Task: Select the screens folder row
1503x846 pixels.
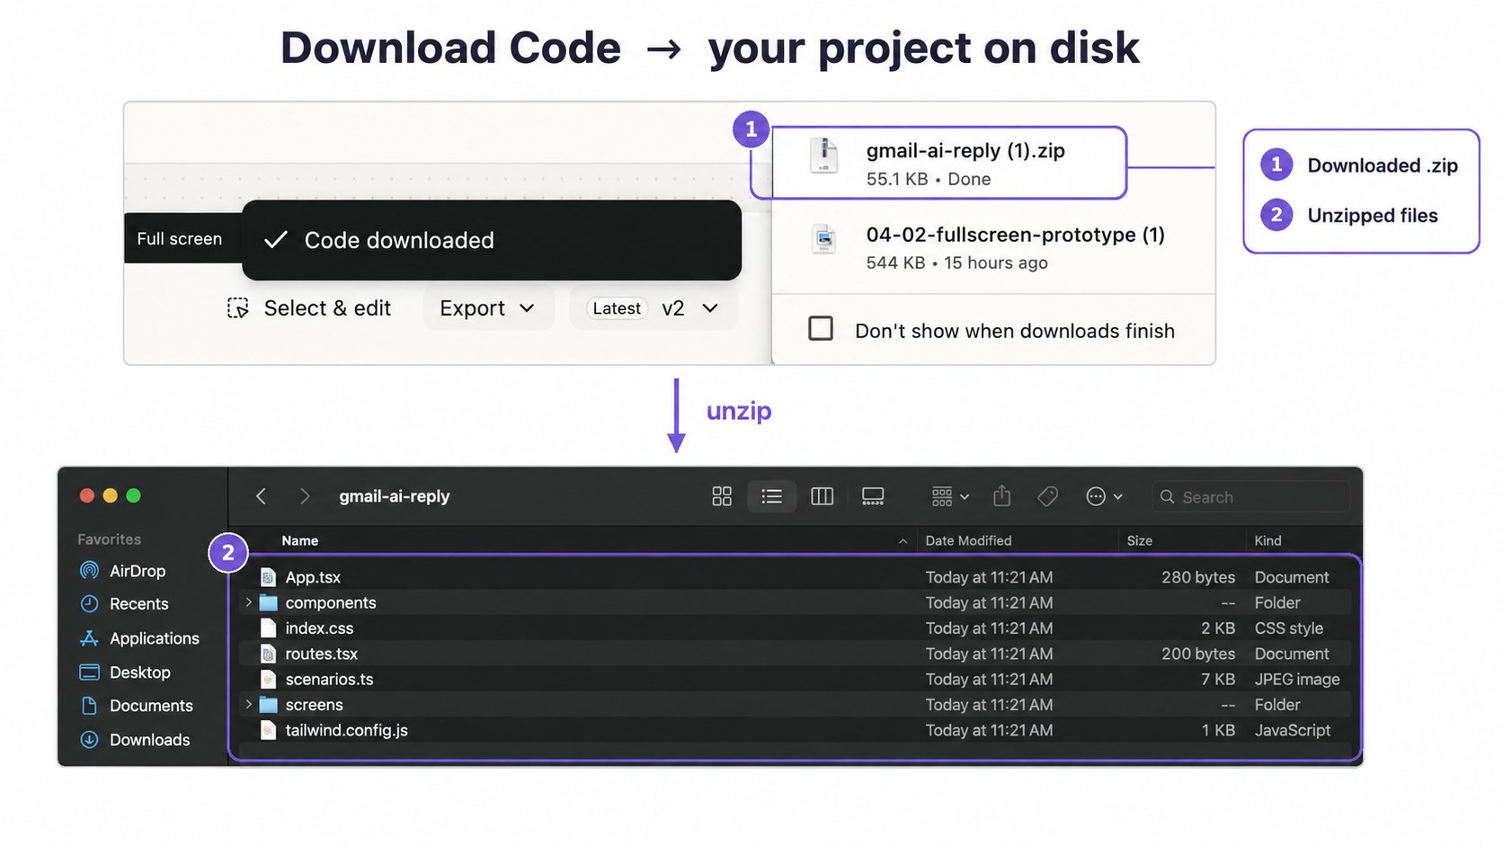Action: click(796, 705)
